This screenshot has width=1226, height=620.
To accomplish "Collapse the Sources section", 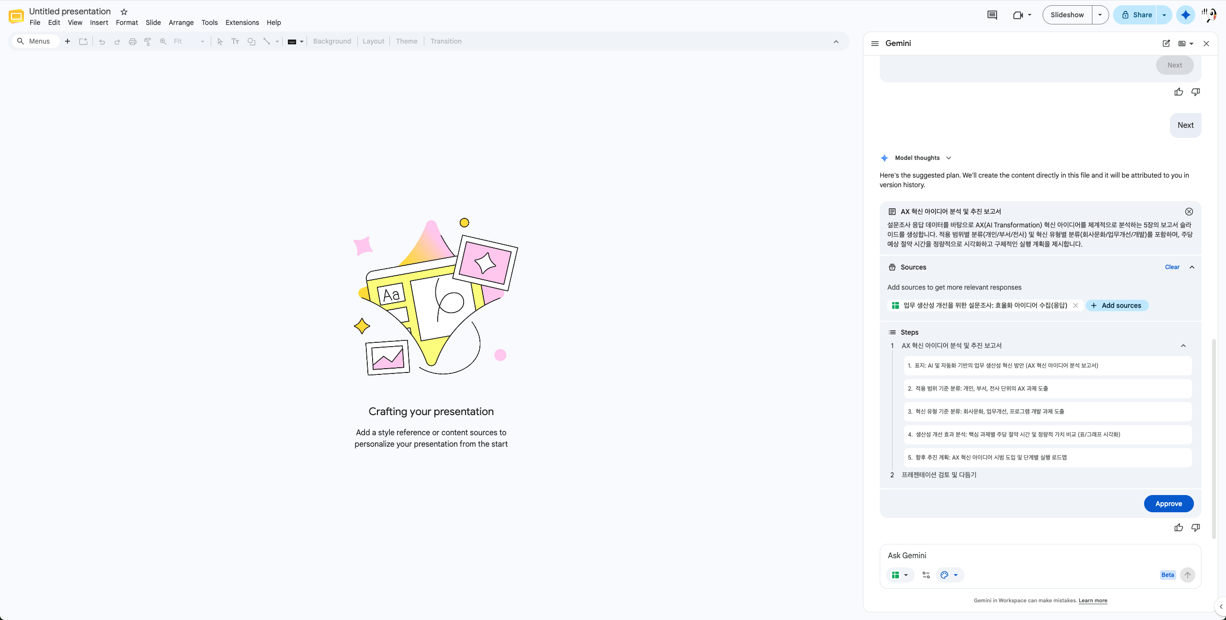I will 1192,267.
